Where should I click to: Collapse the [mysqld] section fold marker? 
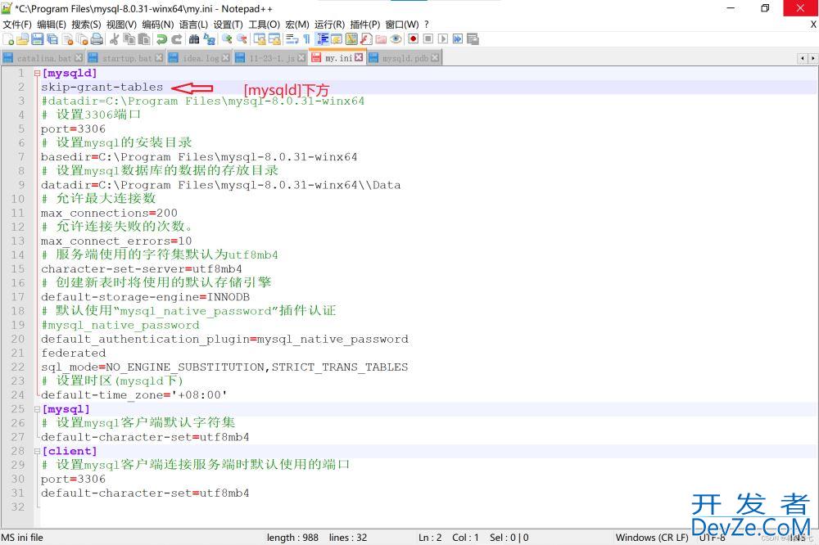click(37, 74)
